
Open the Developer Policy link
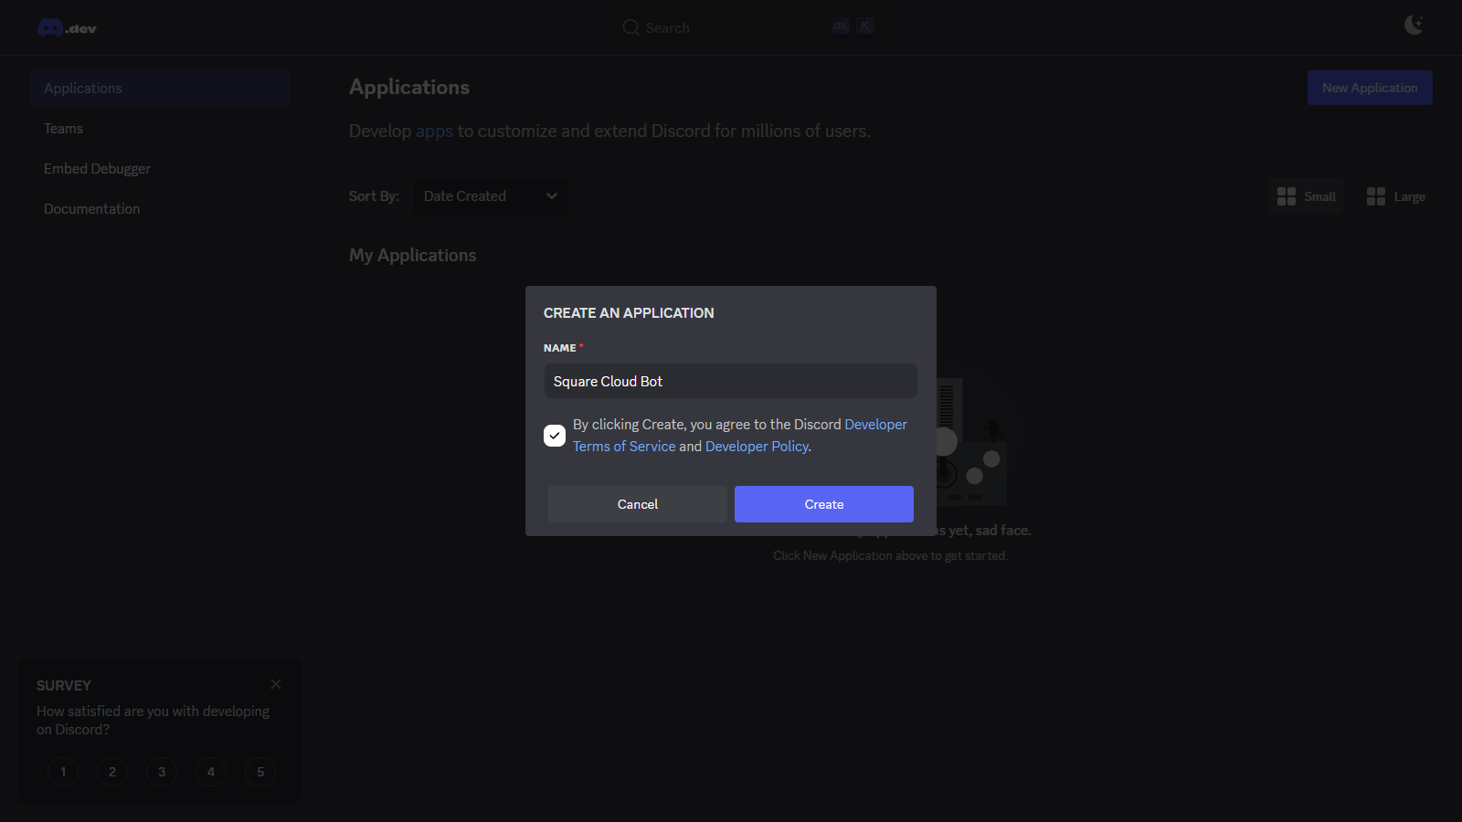click(757, 447)
